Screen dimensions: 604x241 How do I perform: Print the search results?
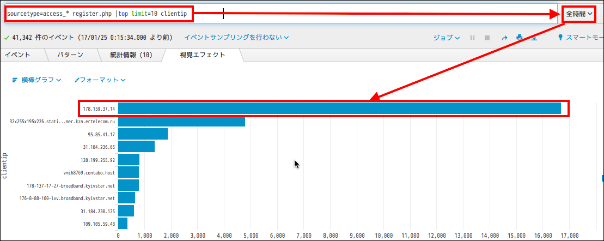click(520, 38)
